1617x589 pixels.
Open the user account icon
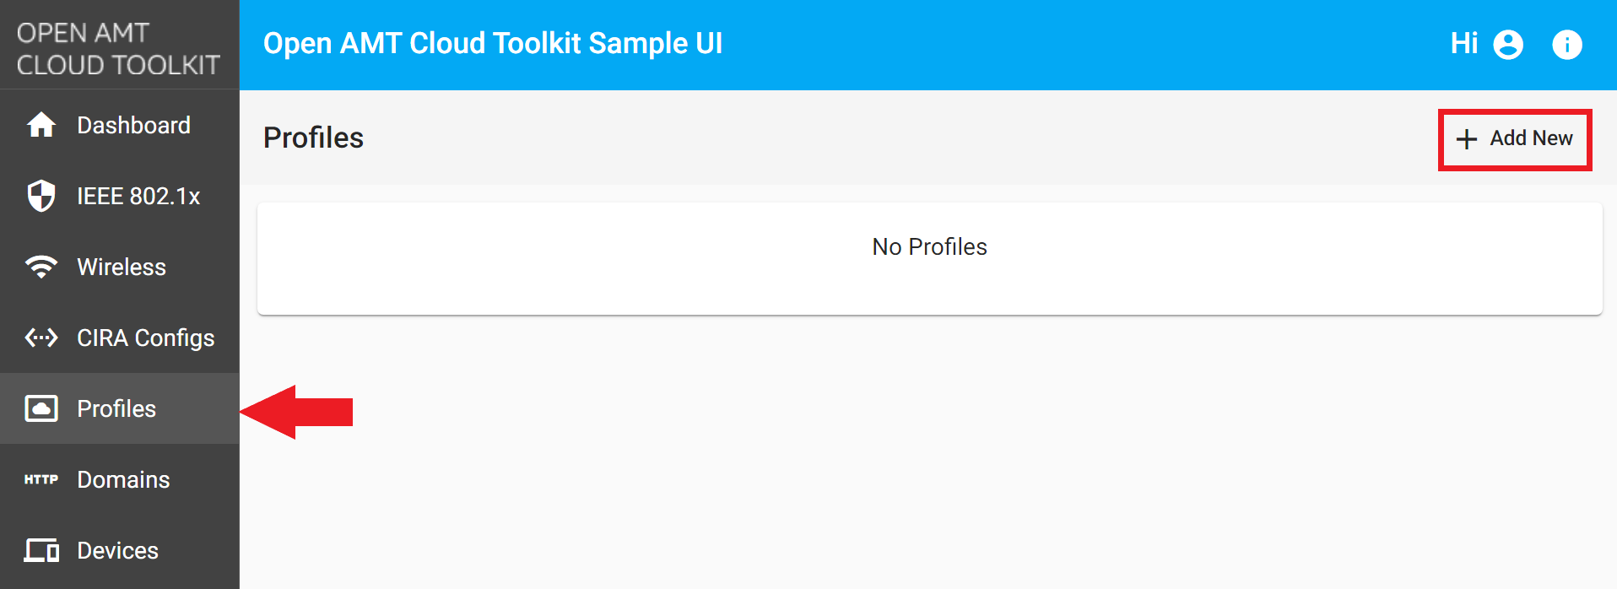tap(1507, 44)
